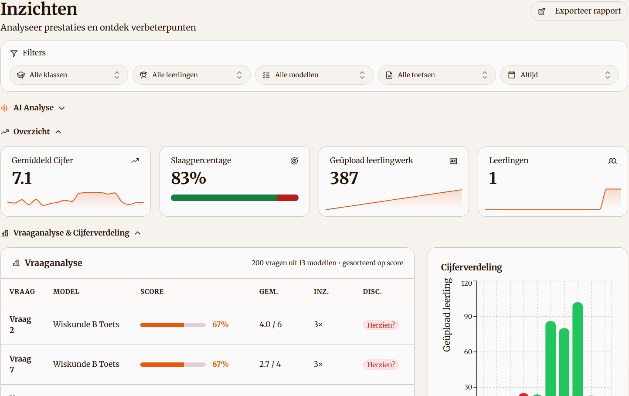This screenshot has width=629, height=396.
Task: Click the trend icon beside Overzicht
Action: point(5,132)
